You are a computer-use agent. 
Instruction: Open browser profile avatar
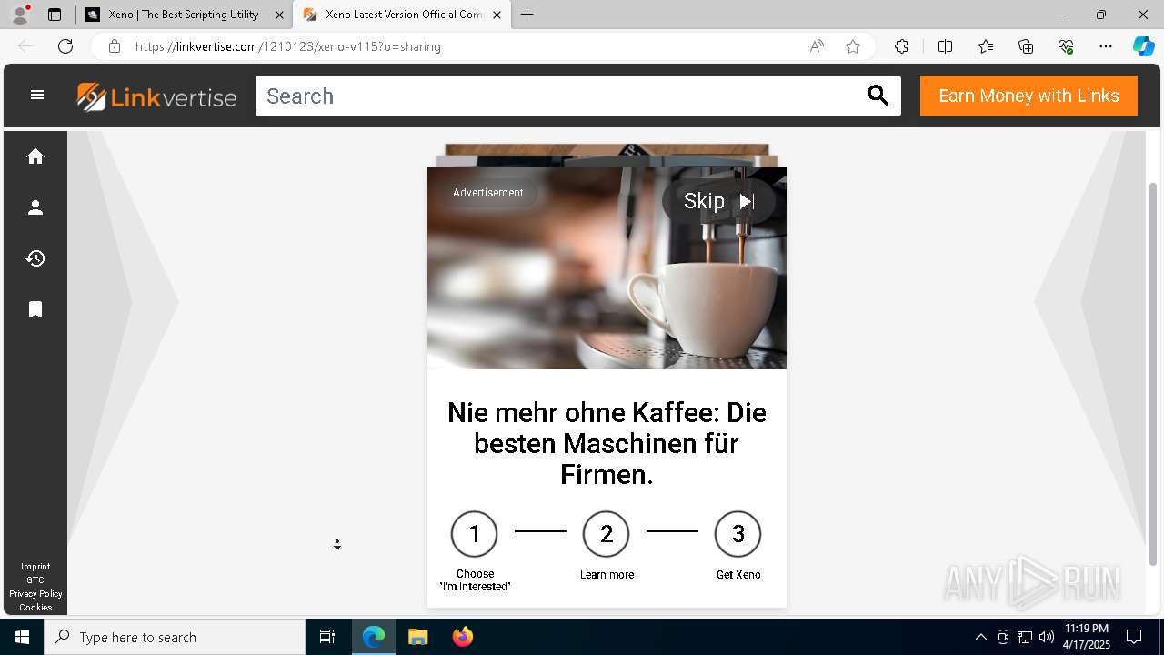tap(20, 15)
